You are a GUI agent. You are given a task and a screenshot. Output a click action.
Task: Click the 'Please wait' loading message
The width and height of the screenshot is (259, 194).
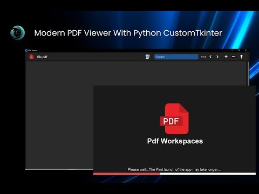click(174, 169)
